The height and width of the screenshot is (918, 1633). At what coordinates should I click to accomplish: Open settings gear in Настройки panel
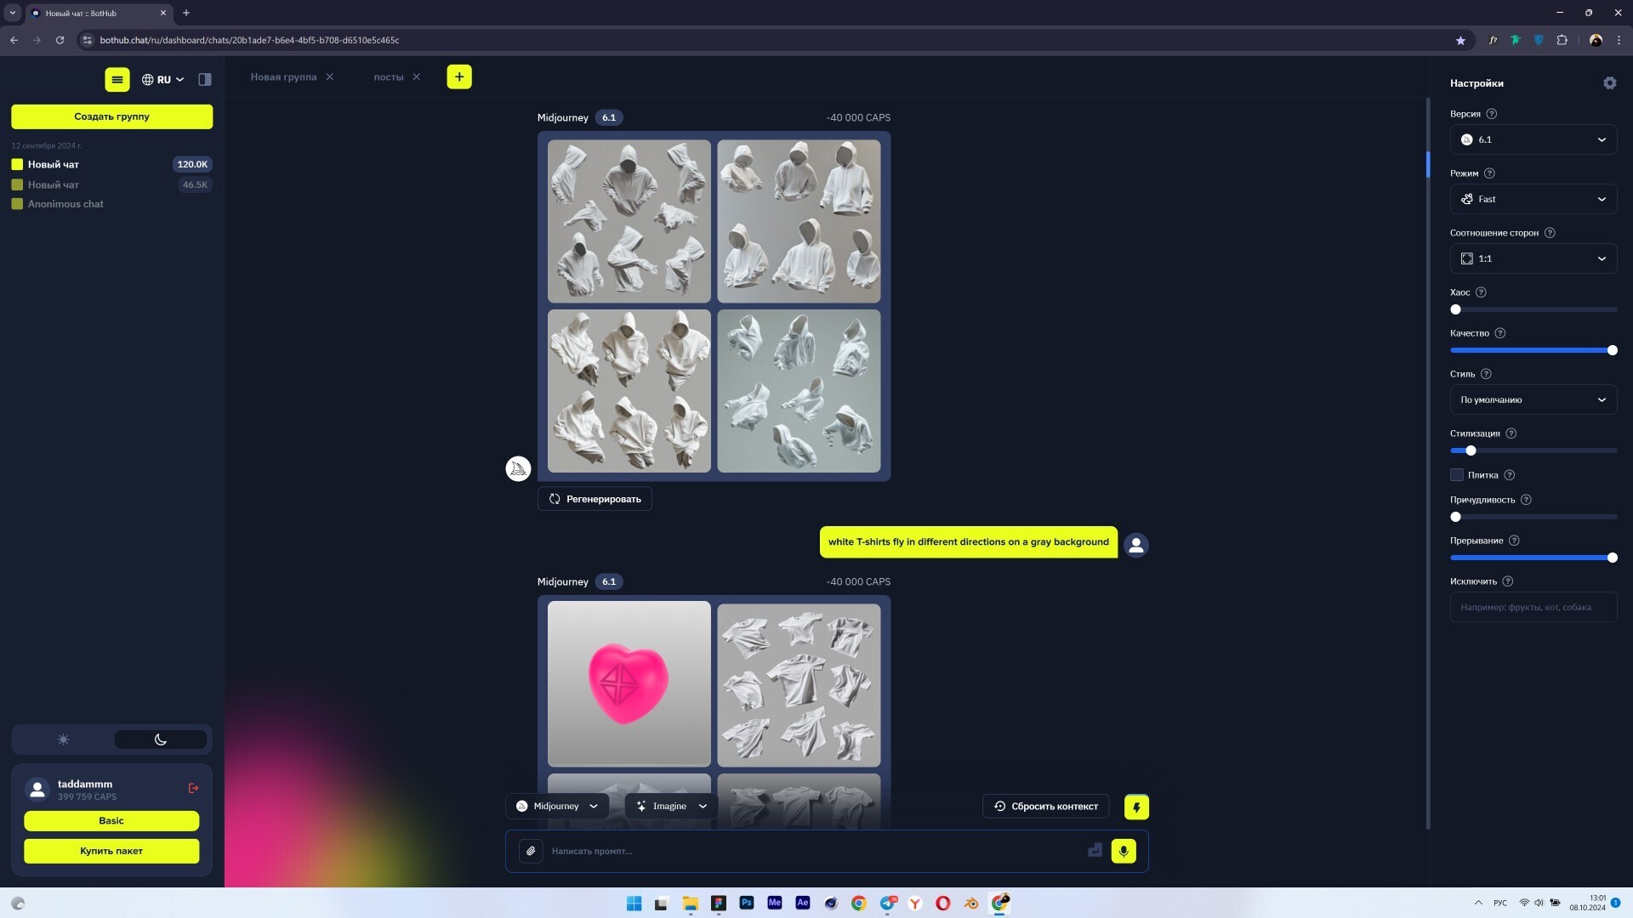click(x=1609, y=83)
